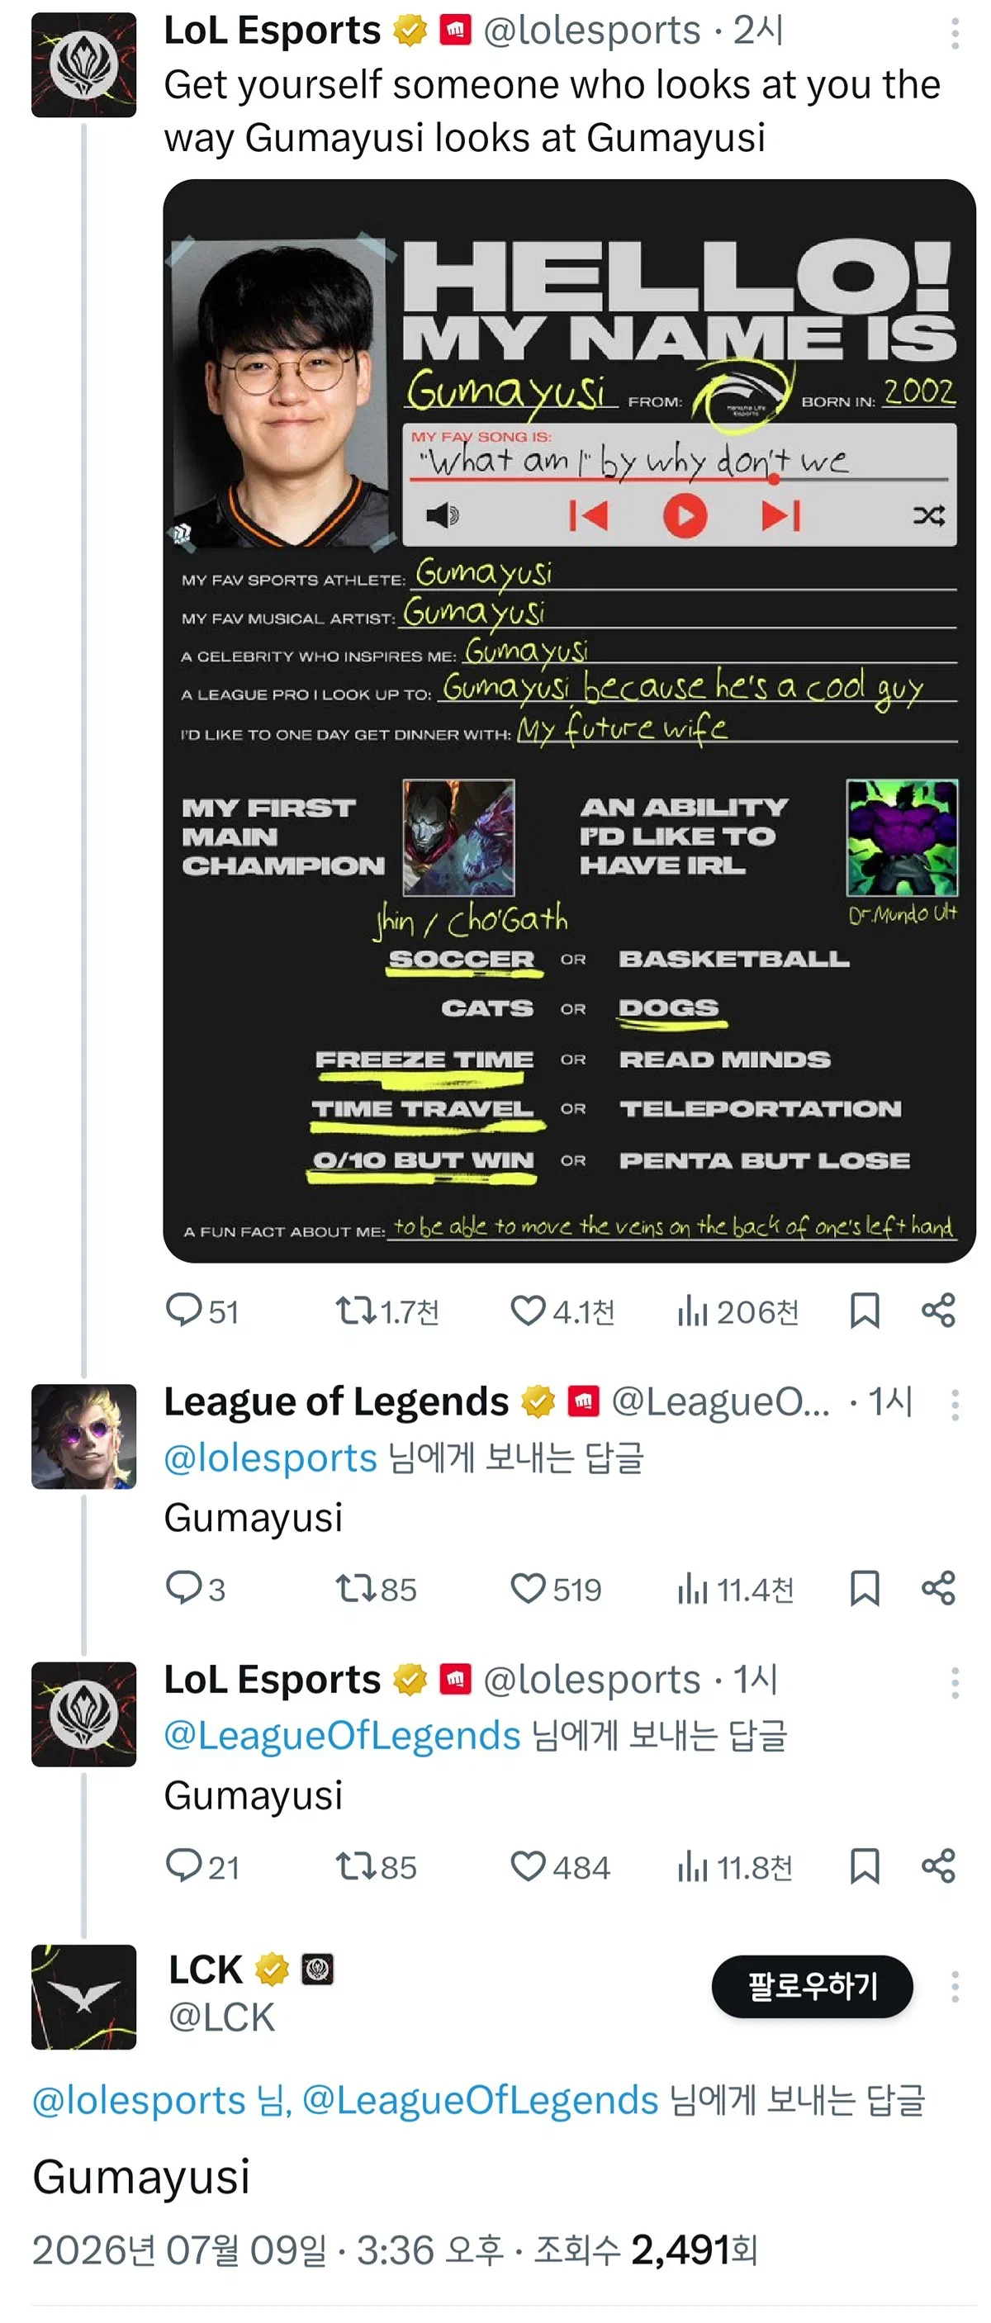Screen dimensions: 991x2323
Task: Open the @lolesports mention in LCK reply
Action: [x=139, y=2100]
